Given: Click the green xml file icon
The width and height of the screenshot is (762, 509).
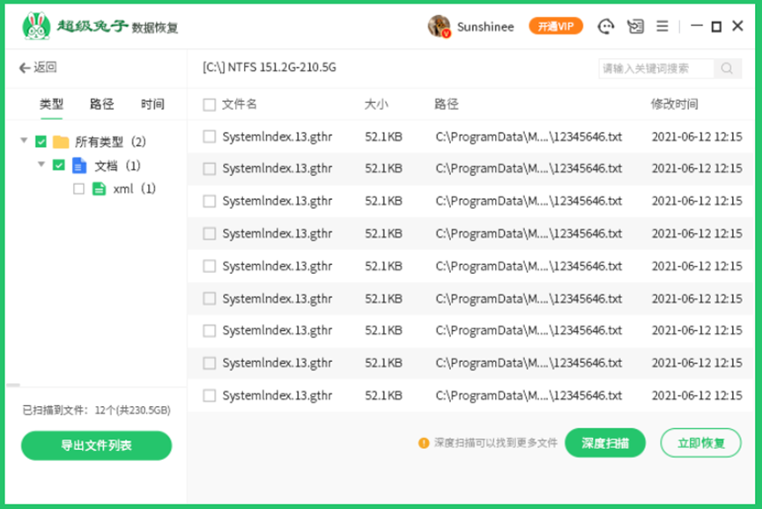Looking at the screenshot, I should click(99, 188).
